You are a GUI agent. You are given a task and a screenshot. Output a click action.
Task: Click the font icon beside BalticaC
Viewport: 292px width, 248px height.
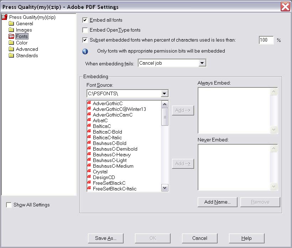point(89,125)
